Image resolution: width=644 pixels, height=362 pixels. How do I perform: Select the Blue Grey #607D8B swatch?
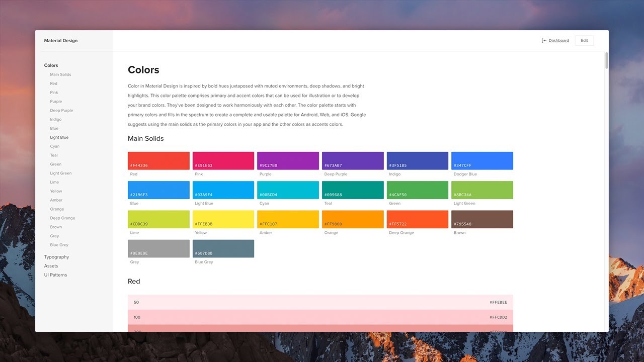pyautogui.click(x=223, y=249)
